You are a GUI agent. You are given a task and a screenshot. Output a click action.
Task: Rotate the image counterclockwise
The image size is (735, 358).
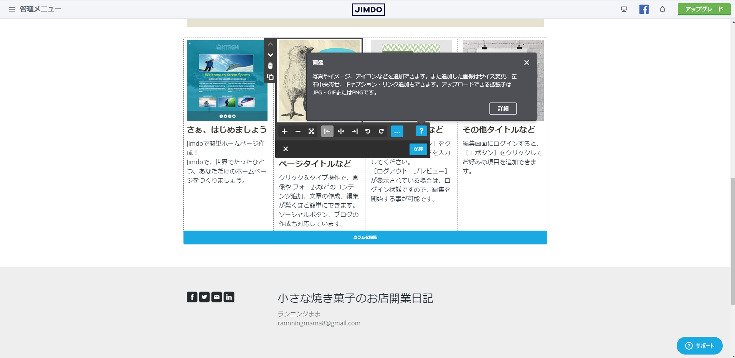click(x=368, y=131)
